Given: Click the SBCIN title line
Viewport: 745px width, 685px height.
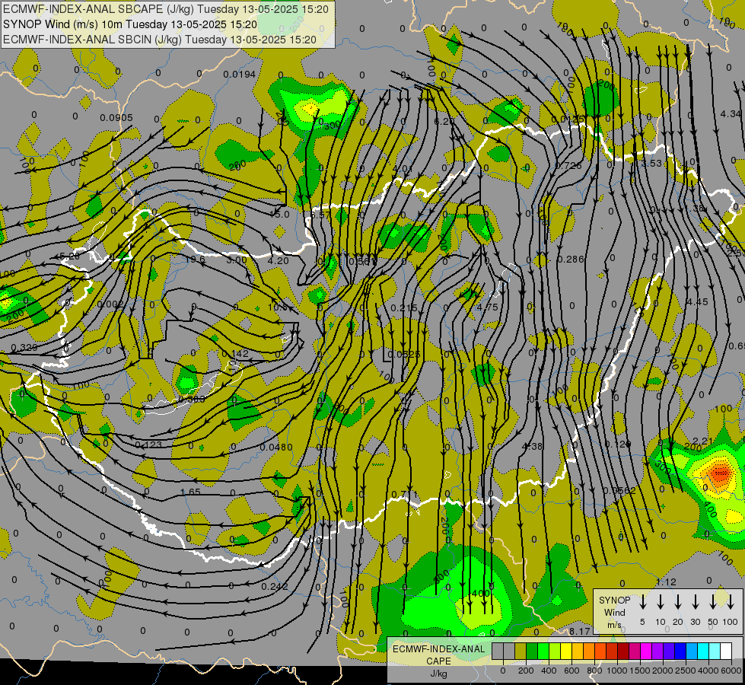Looking at the screenshot, I should [x=160, y=40].
